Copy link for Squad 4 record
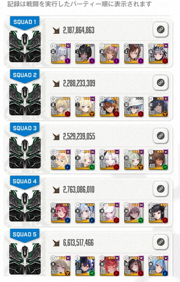 pyautogui.click(x=161, y=189)
